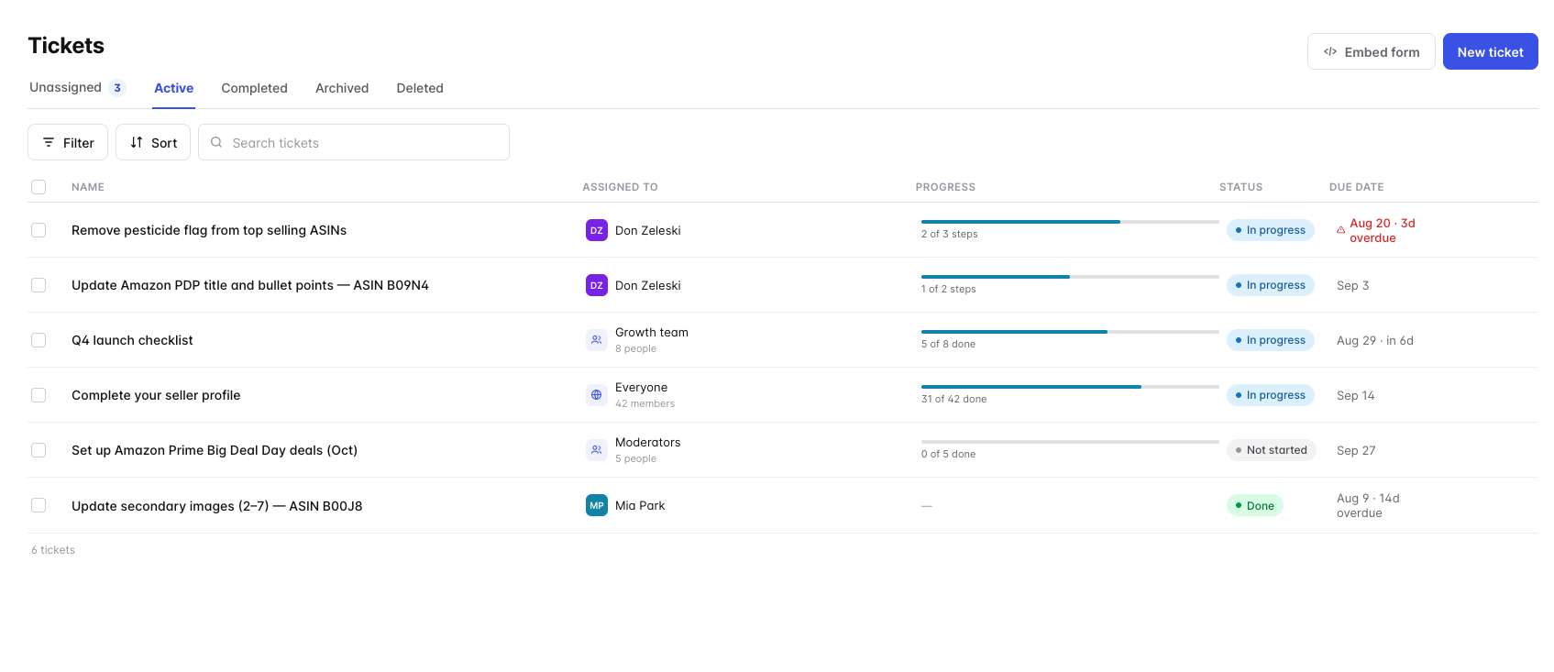Select the Active tab

pos(173,88)
